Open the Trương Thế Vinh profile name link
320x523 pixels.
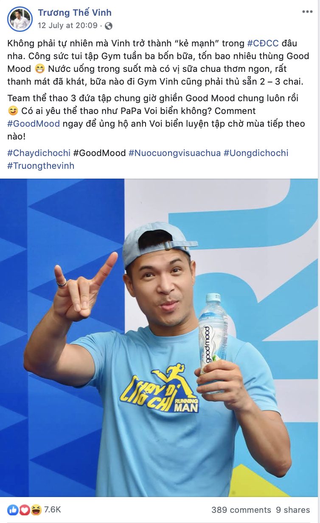(76, 13)
